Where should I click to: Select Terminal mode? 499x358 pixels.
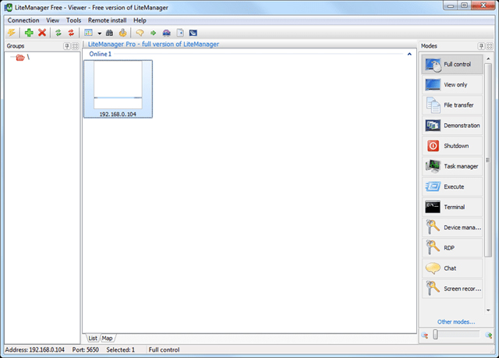click(452, 207)
